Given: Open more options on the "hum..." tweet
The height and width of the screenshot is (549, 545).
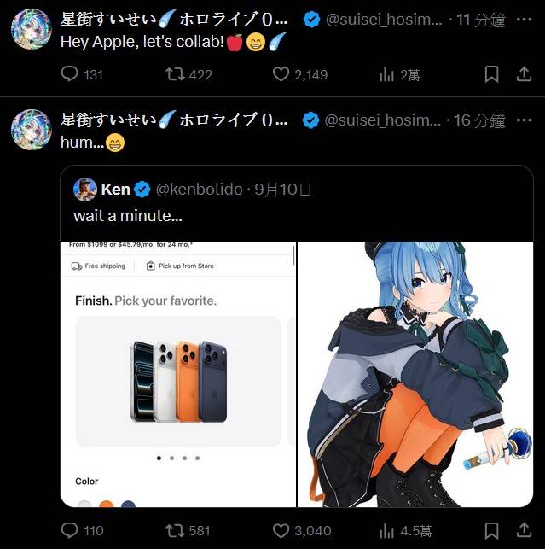Looking at the screenshot, I should (524, 120).
